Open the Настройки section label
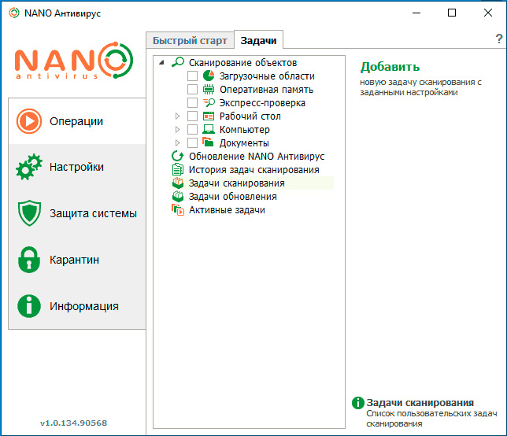 76,167
